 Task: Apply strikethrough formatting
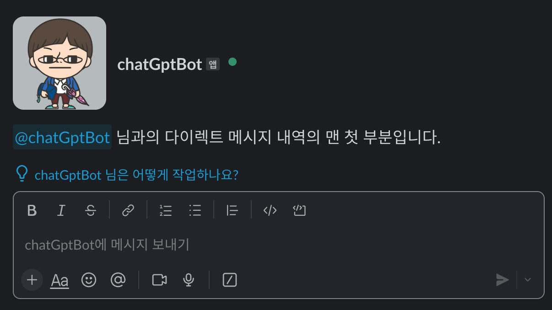coord(91,210)
